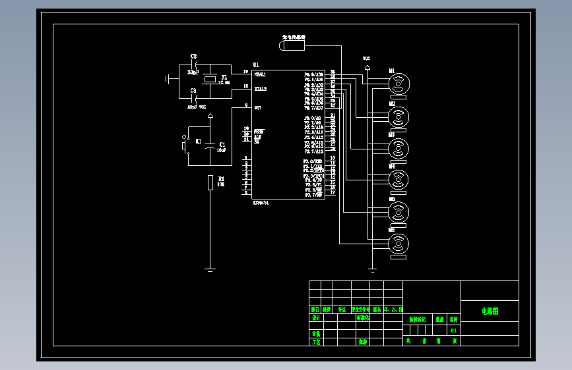The height and width of the screenshot is (370, 572).
Task: Click the VCC arrow above K1 switch
Action: click(210, 115)
